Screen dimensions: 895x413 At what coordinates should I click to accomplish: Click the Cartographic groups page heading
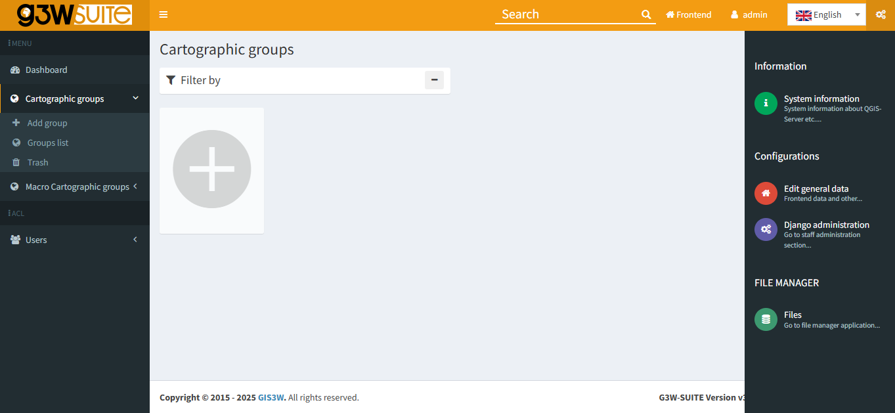pyautogui.click(x=227, y=49)
